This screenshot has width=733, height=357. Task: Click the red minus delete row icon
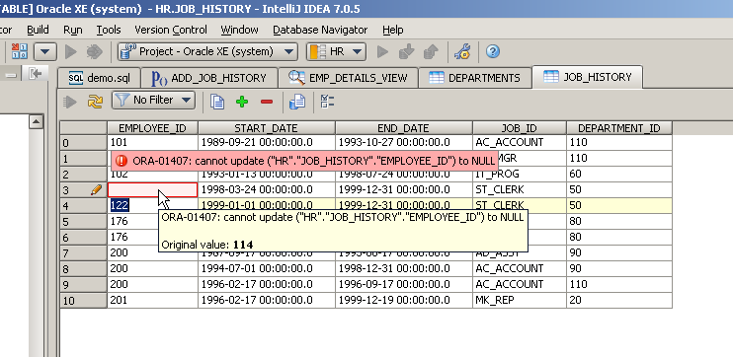click(267, 102)
